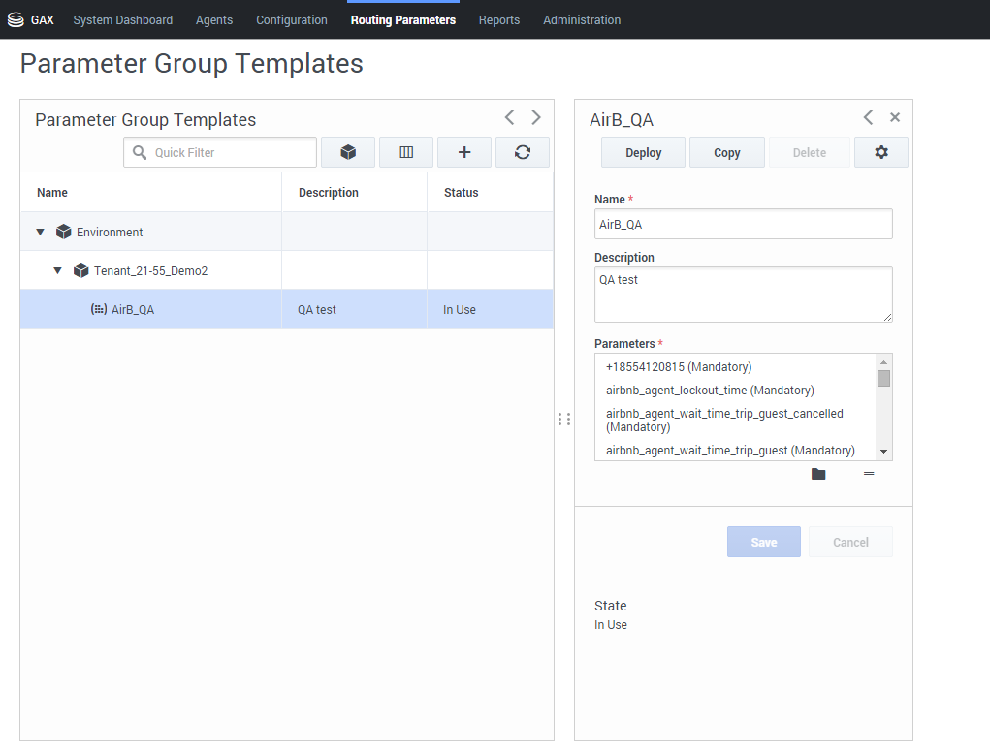Screen dimensions: 990x751
Task: Refresh the Parameter Group Templates list
Action: (523, 152)
